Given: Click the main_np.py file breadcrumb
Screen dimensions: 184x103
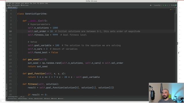Looking at the screenshot, I should coord(25,5).
